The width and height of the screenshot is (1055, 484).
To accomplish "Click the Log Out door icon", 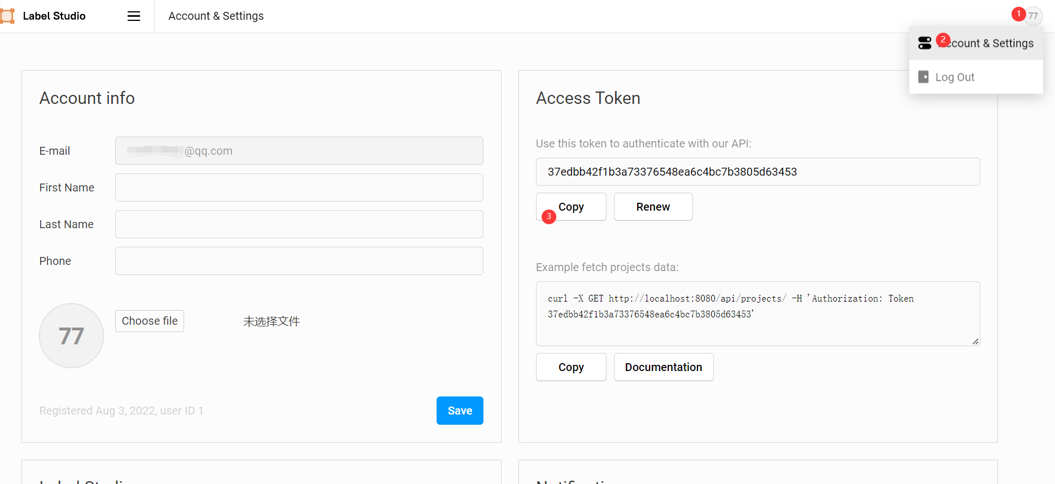I will pos(923,77).
